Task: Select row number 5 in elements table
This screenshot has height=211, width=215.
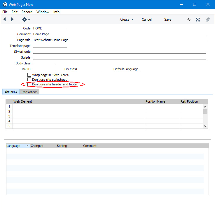Action: click(9, 126)
